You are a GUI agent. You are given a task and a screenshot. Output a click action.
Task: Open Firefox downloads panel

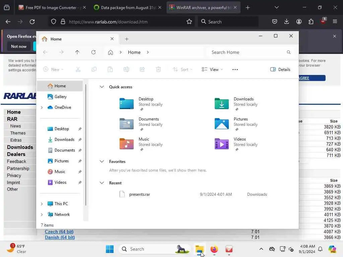[x=287, y=22]
